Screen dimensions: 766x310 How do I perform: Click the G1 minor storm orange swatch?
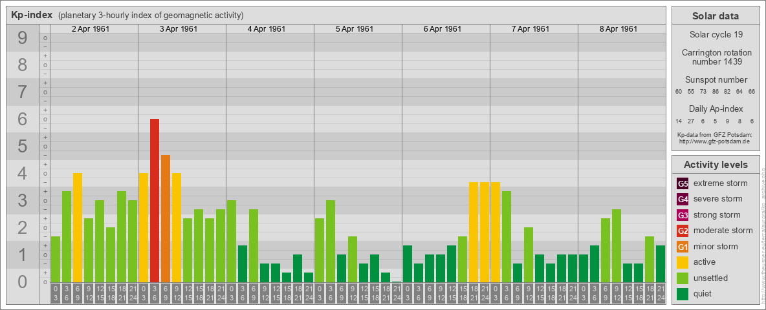click(683, 247)
